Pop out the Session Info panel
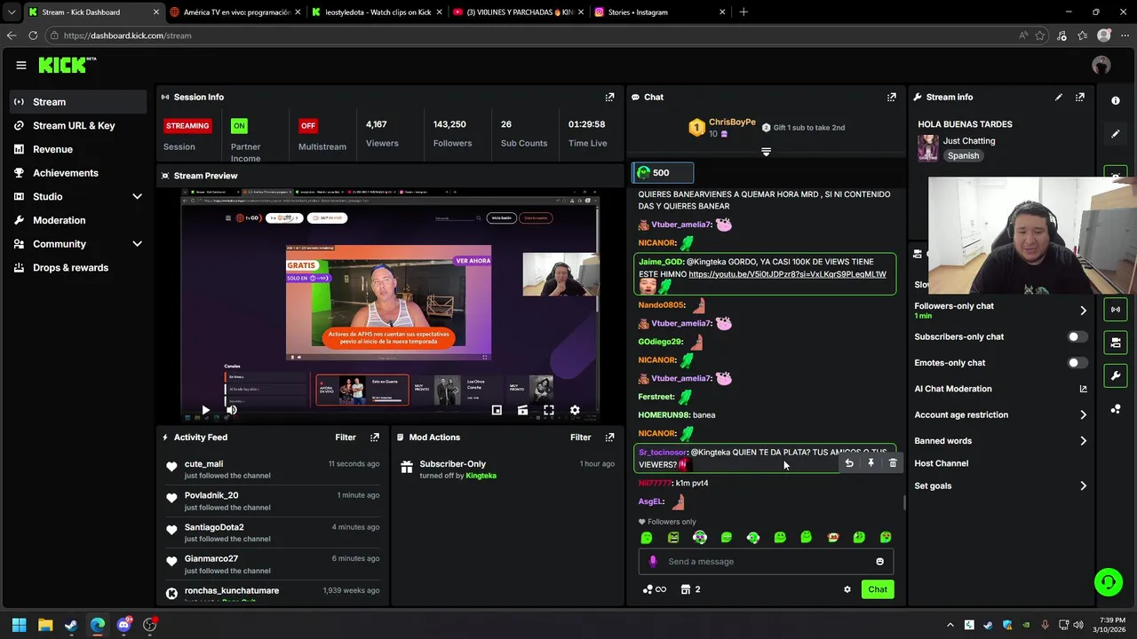This screenshot has height=639, width=1137. pos(609,97)
